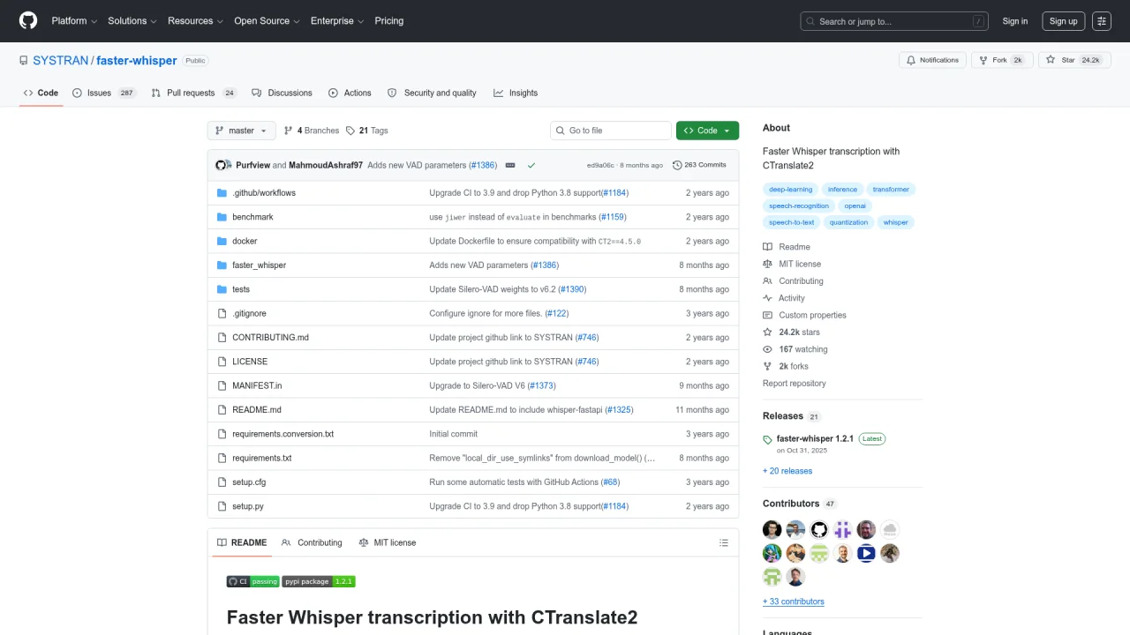Select the whisper topic tag
Image resolution: width=1130 pixels, height=635 pixels.
click(x=895, y=222)
